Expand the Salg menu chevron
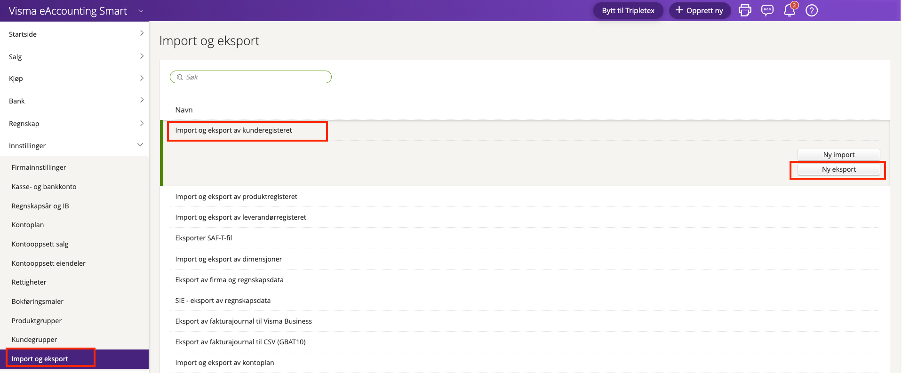The height and width of the screenshot is (373, 902). [x=142, y=56]
